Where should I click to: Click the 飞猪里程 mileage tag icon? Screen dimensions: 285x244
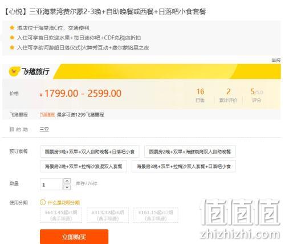[x=47, y=114]
